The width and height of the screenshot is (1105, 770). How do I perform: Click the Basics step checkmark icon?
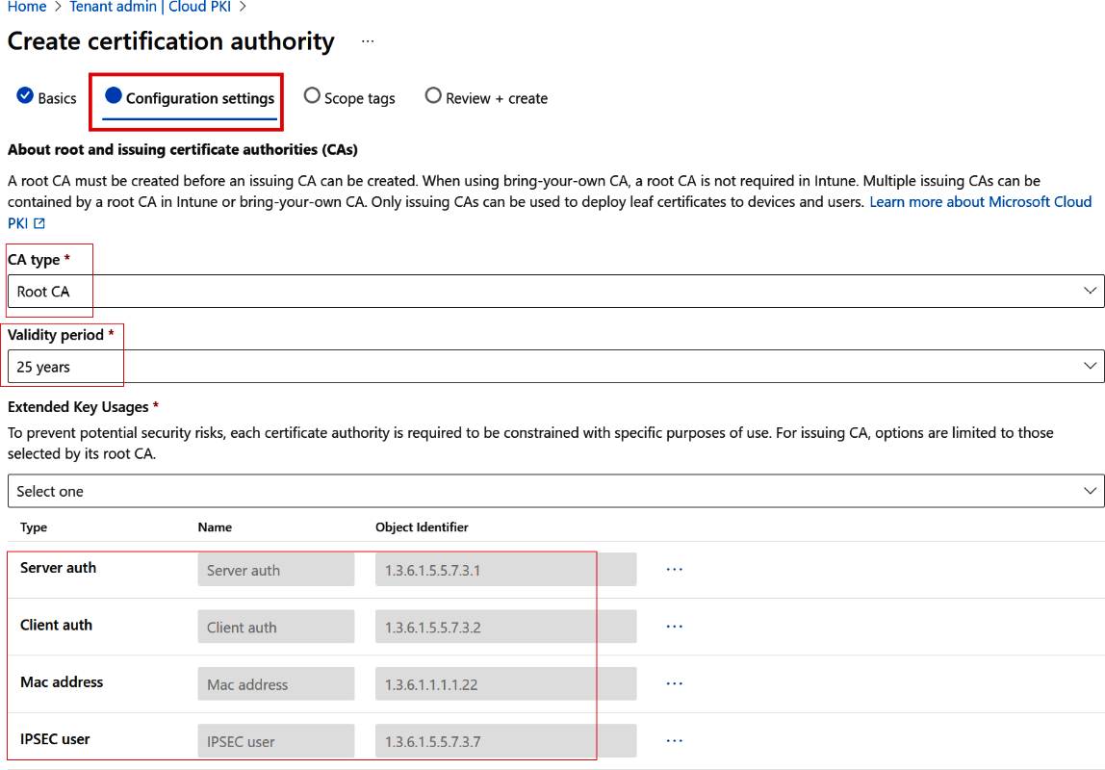pos(25,95)
